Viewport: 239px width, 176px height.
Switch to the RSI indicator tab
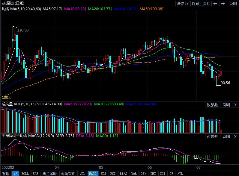click(x=113, y=174)
